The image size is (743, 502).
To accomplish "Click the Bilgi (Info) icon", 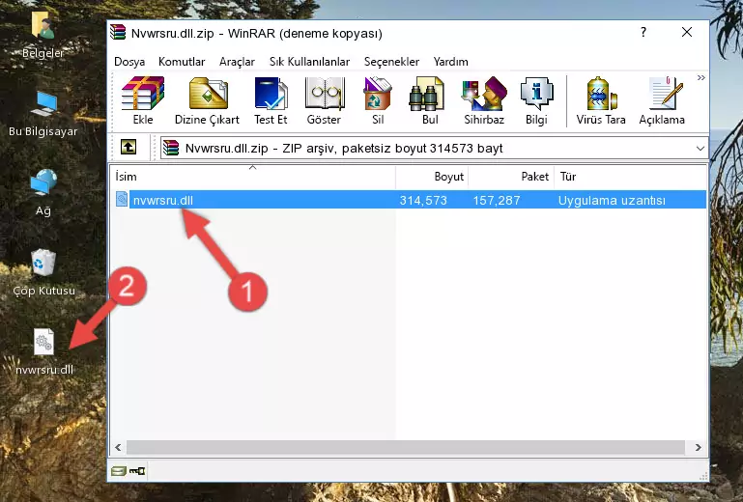I will [536, 94].
